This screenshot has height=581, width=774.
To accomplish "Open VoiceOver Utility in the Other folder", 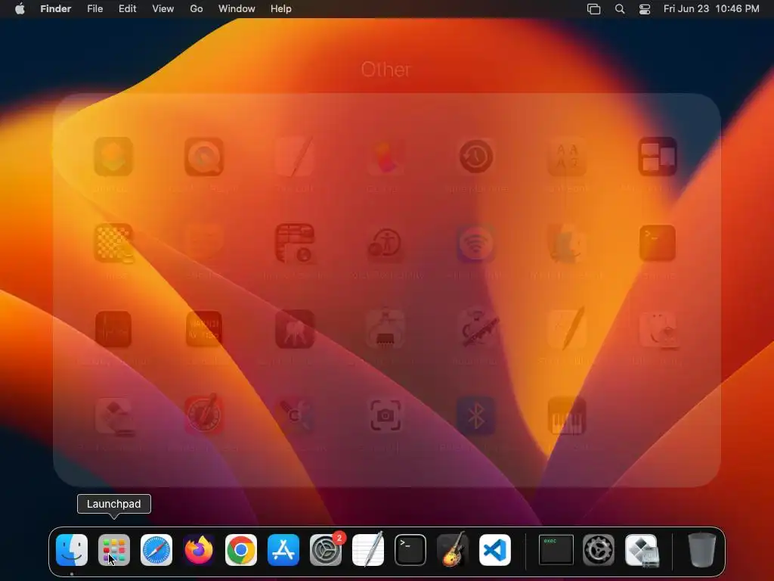I will coord(385,243).
